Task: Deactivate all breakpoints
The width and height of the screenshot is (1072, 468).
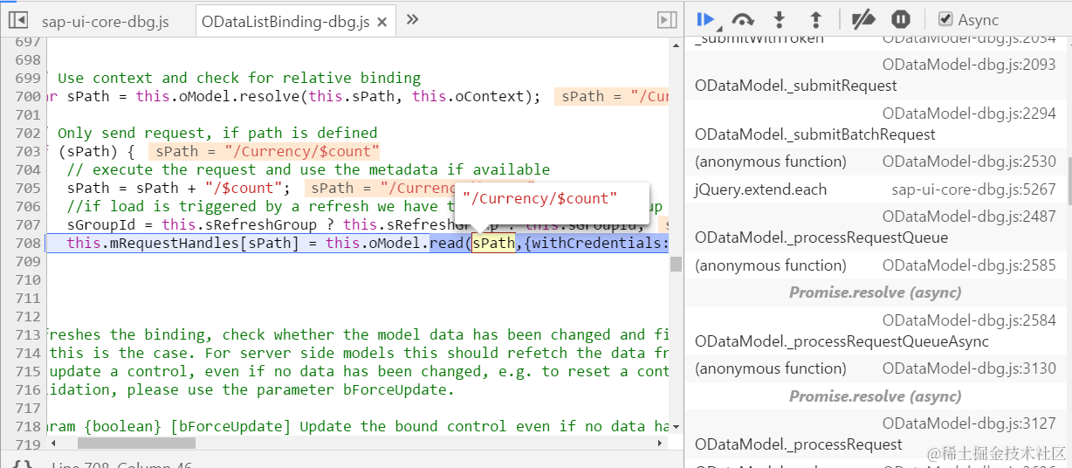Action: click(863, 19)
